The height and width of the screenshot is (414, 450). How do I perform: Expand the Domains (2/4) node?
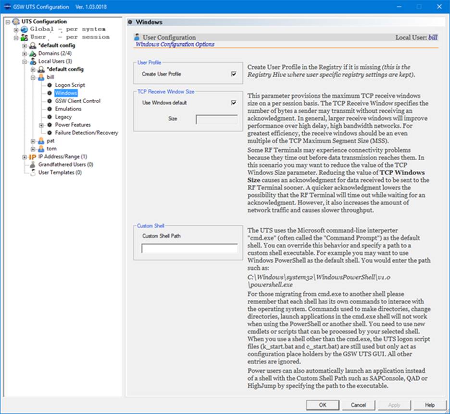point(25,54)
